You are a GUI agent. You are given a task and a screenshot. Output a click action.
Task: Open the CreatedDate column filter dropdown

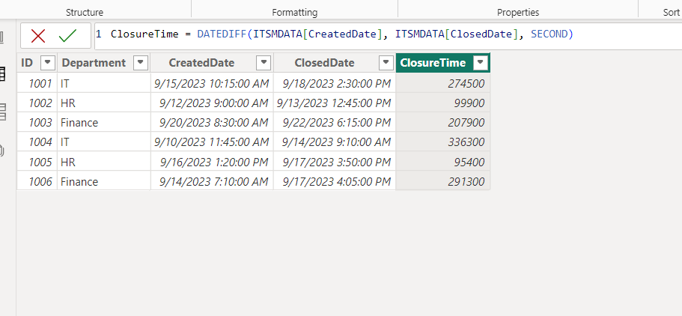click(x=264, y=63)
